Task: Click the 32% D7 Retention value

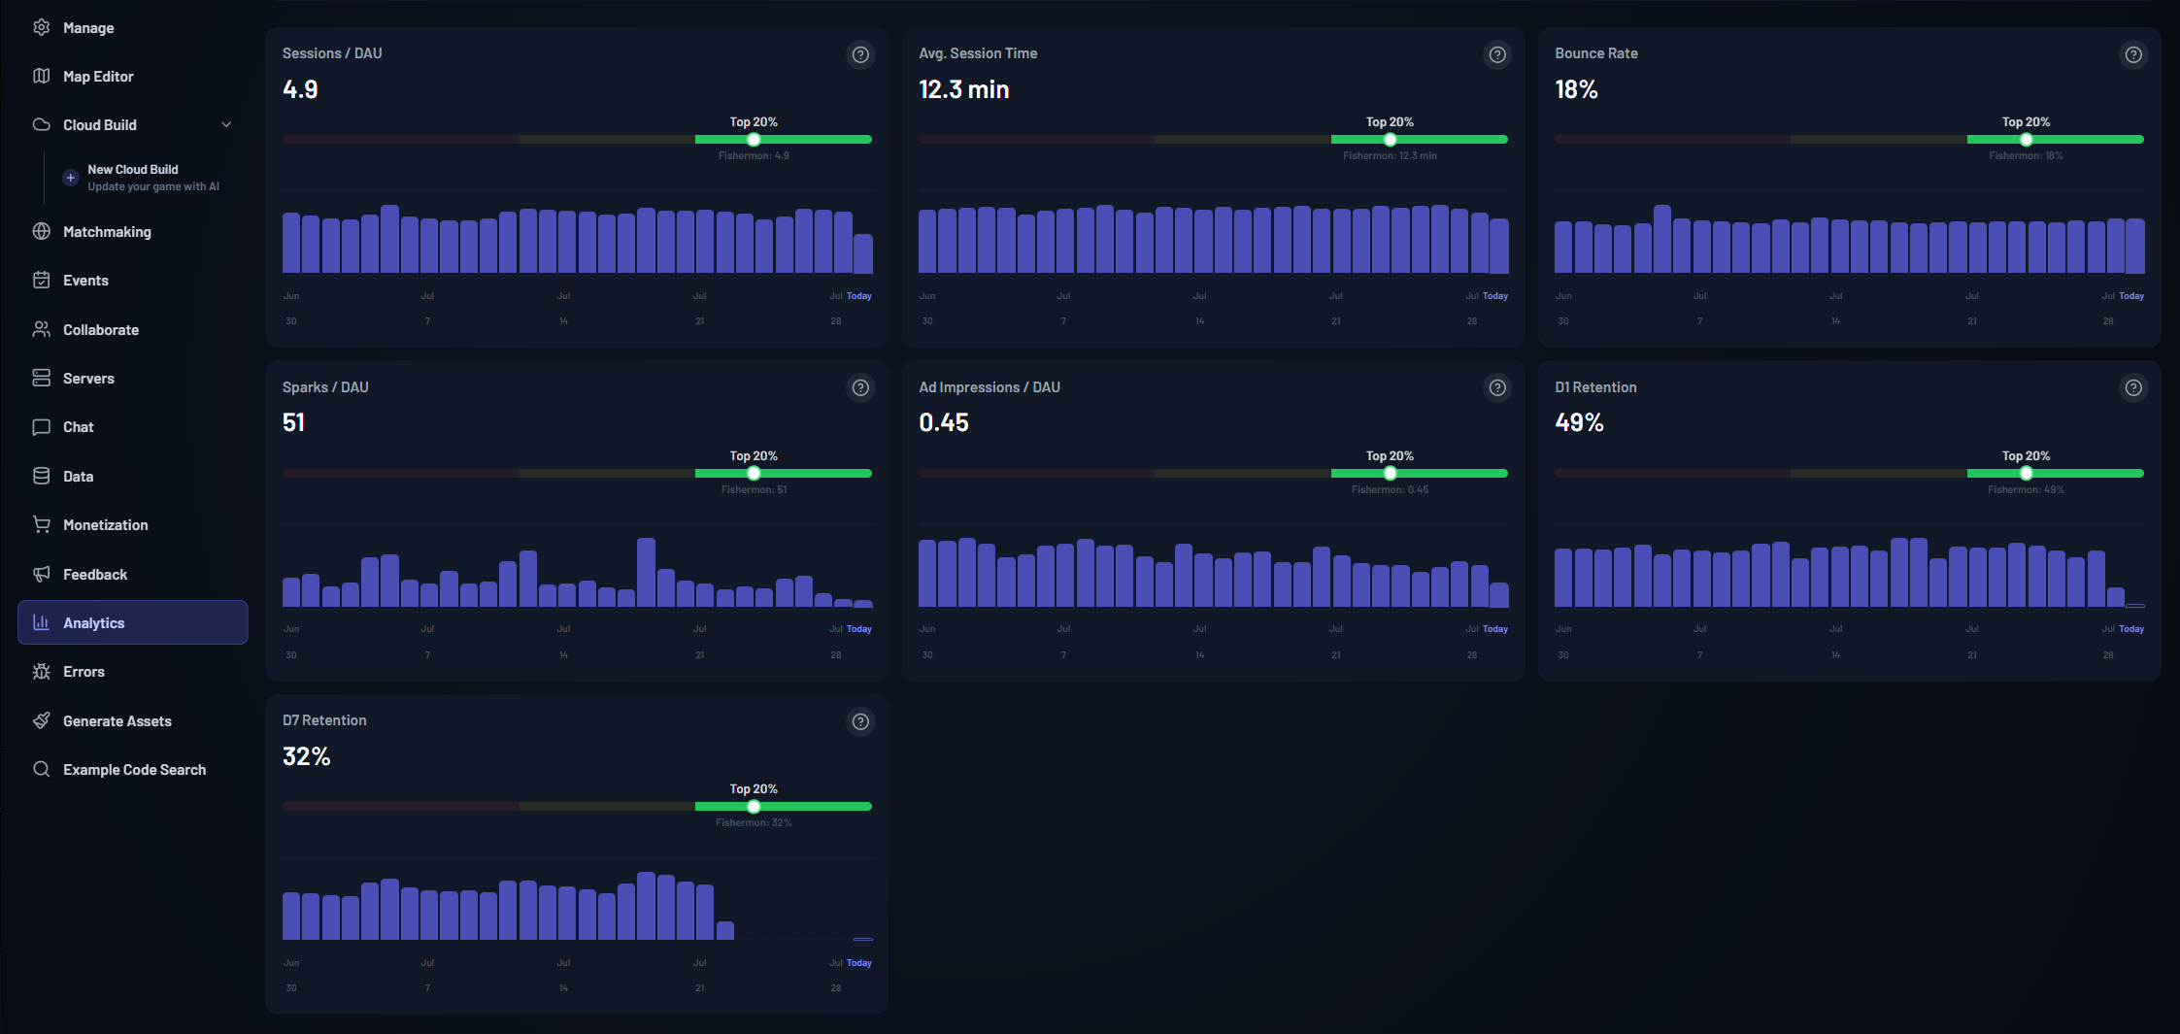Action: pyautogui.click(x=306, y=756)
